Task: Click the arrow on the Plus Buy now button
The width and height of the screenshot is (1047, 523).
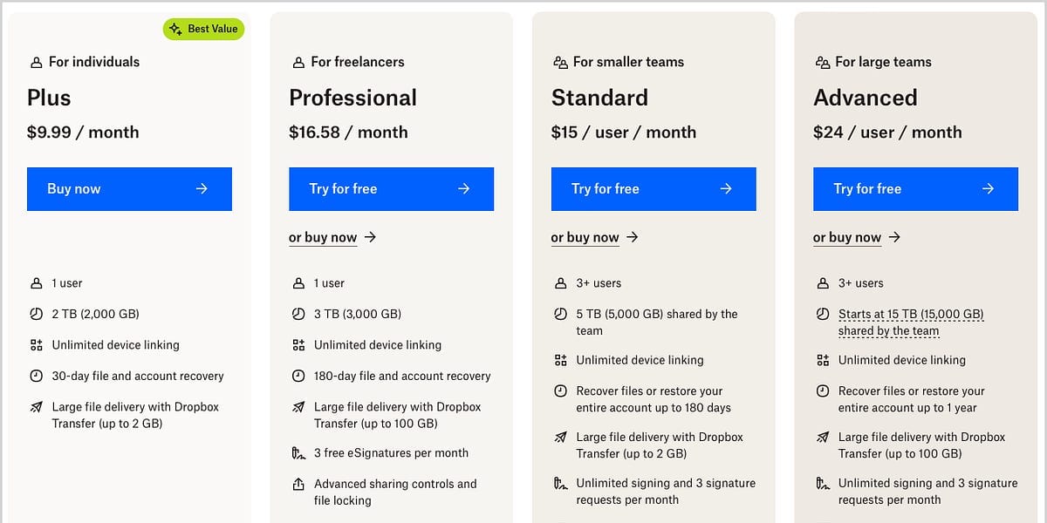Action: click(x=202, y=189)
